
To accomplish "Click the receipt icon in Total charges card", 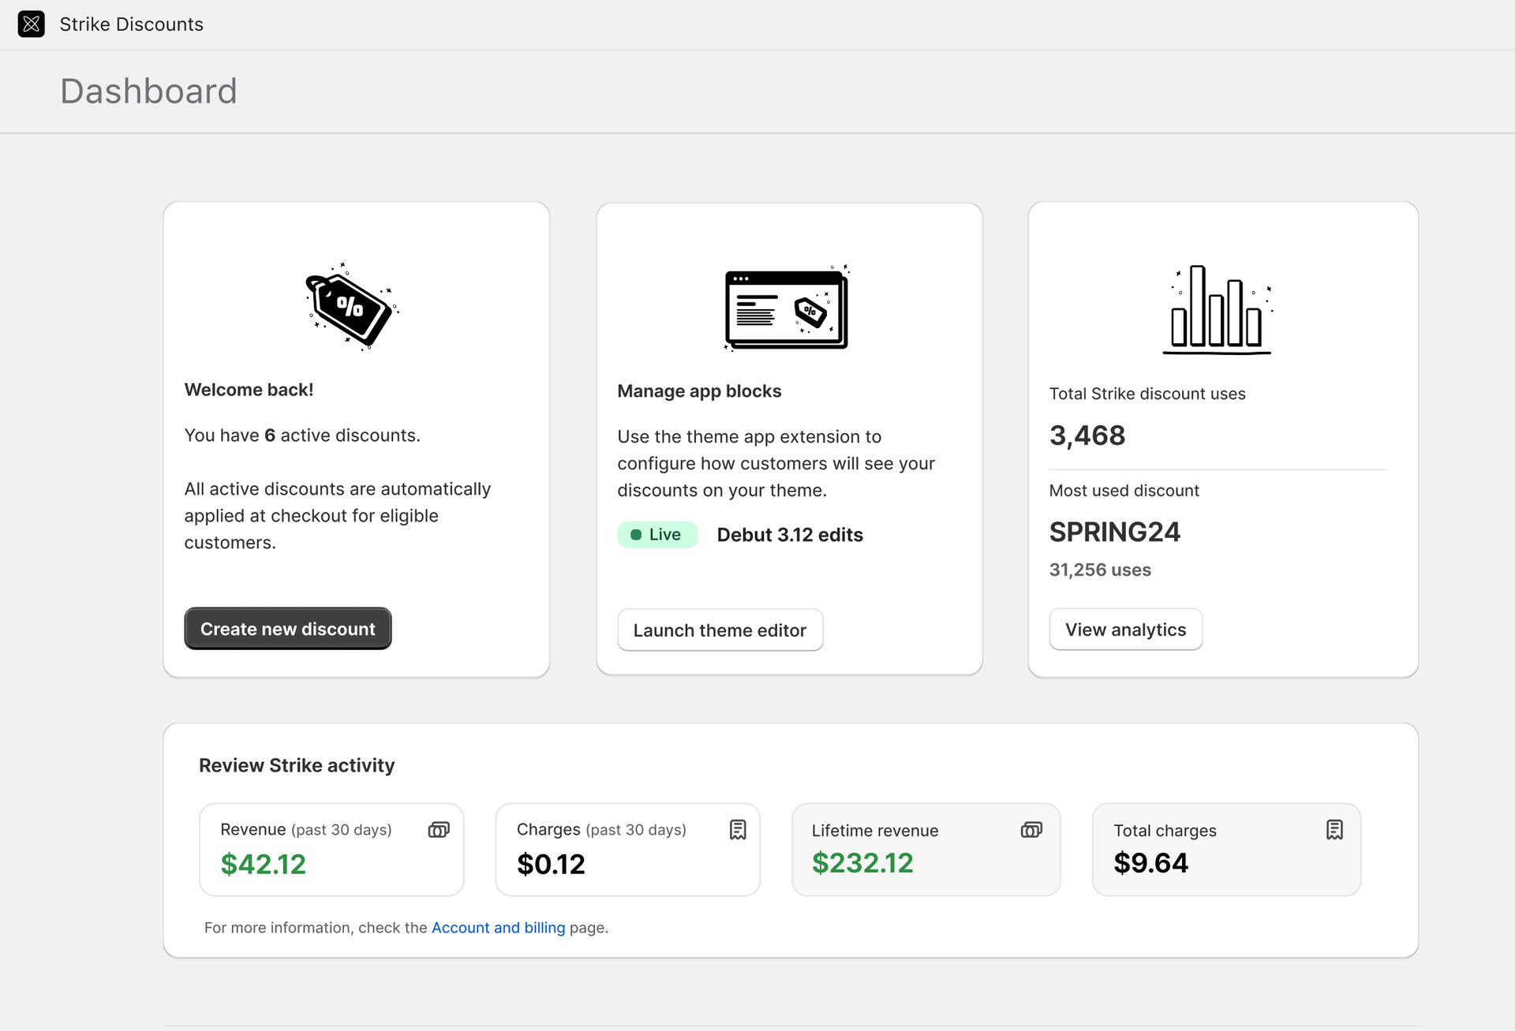I will (x=1334, y=830).
